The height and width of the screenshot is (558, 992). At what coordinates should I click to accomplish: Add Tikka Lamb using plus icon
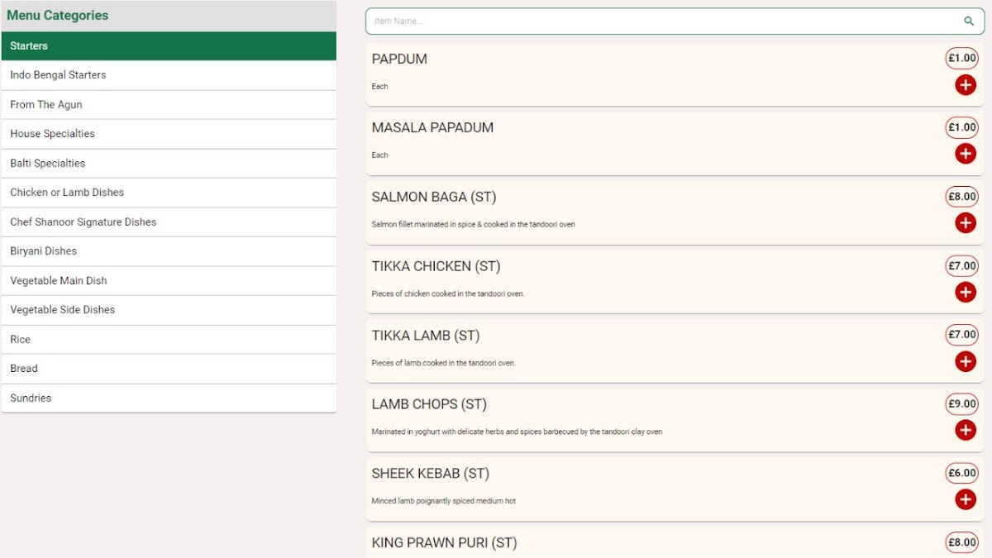(965, 361)
